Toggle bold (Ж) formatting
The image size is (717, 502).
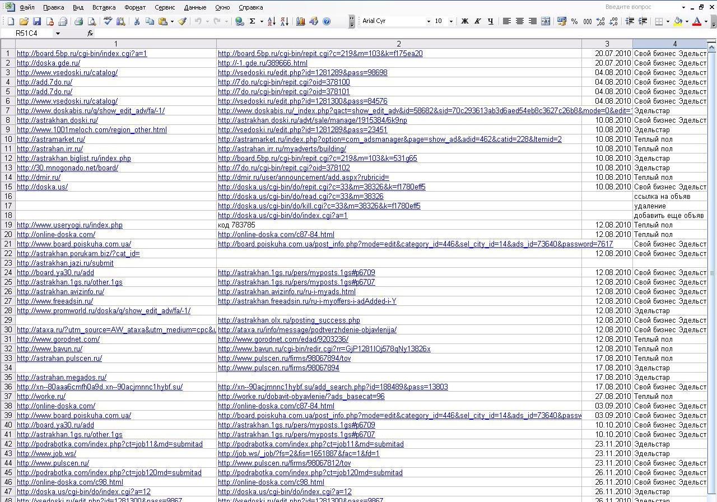point(464,21)
